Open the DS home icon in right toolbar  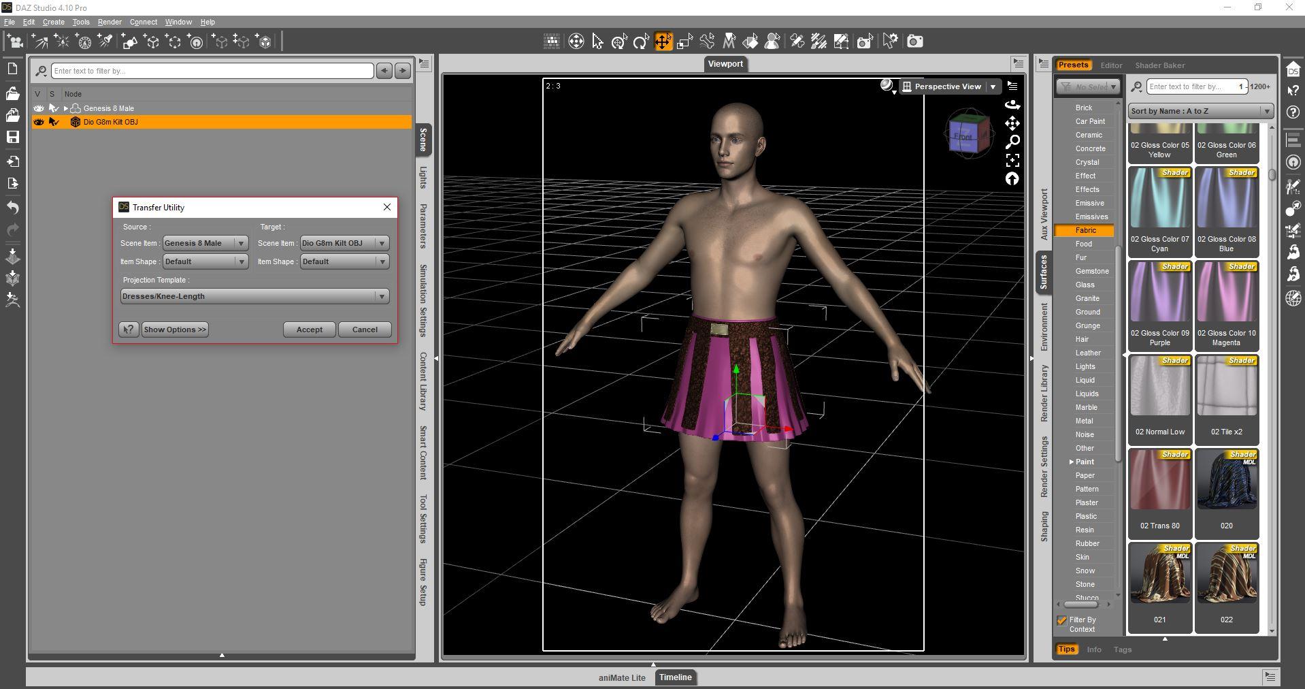point(1293,70)
